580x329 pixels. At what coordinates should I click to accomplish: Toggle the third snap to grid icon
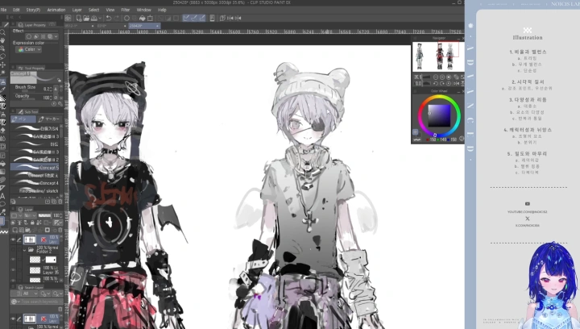click(x=202, y=18)
